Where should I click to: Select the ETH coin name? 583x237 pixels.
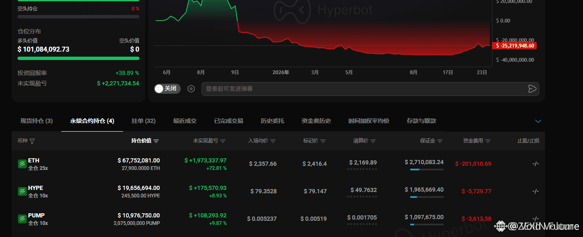tap(34, 160)
